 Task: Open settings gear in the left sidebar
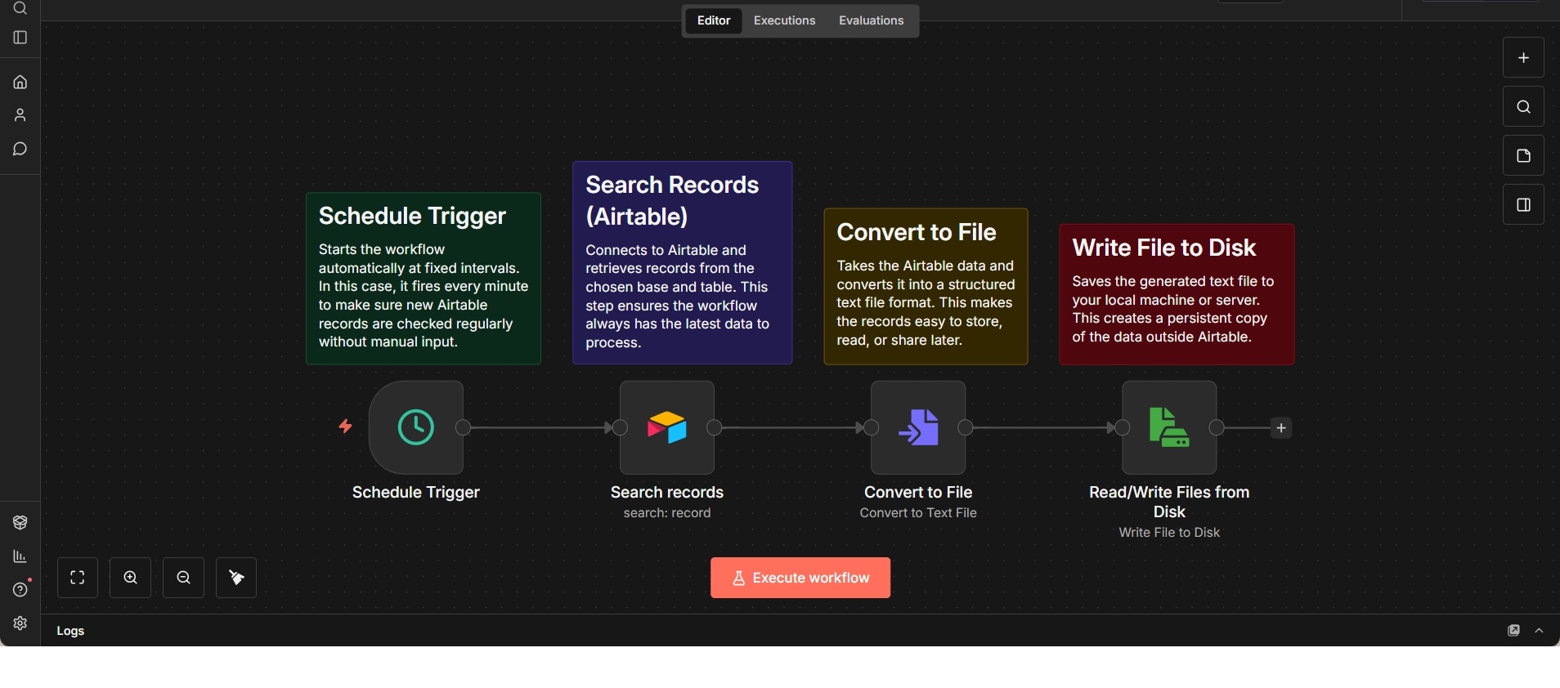[20, 623]
